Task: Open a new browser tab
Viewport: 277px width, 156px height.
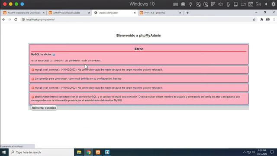Action: [x=187, y=13]
